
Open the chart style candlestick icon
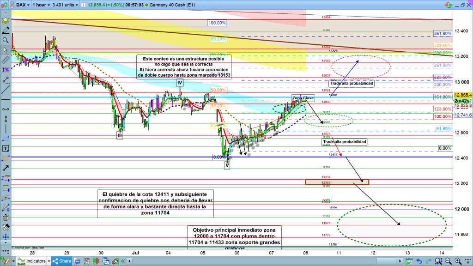point(6,4)
